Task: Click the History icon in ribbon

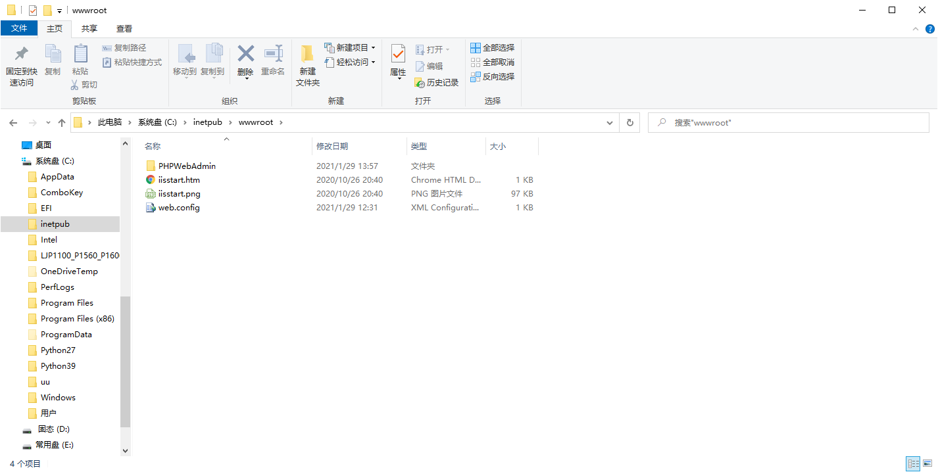Action: point(420,83)
